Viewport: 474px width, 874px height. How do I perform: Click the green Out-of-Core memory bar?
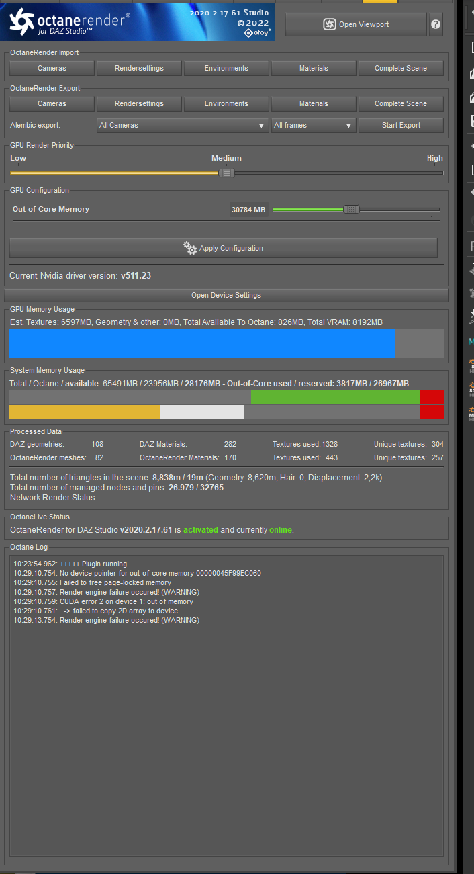[336, 397]
